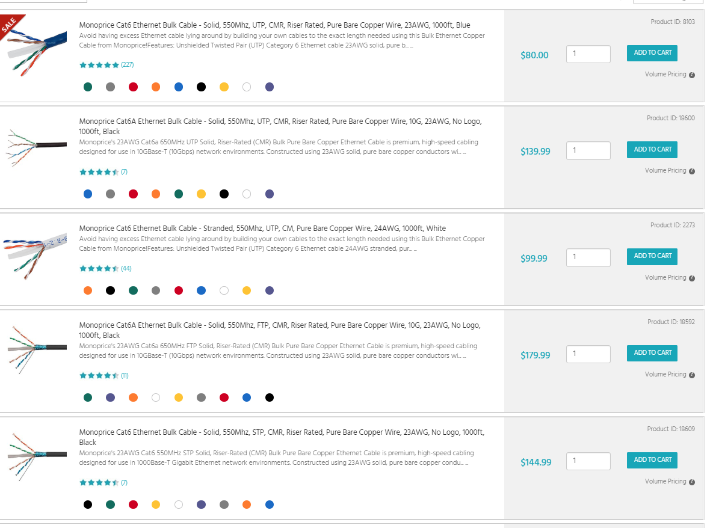Open Volume Pricing help icon for Product 18609

(692, 482)
